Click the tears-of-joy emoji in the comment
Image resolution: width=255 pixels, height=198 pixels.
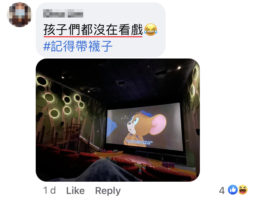coord(151,30)
